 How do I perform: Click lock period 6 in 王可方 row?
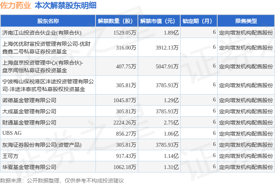[x=214, y=155]
